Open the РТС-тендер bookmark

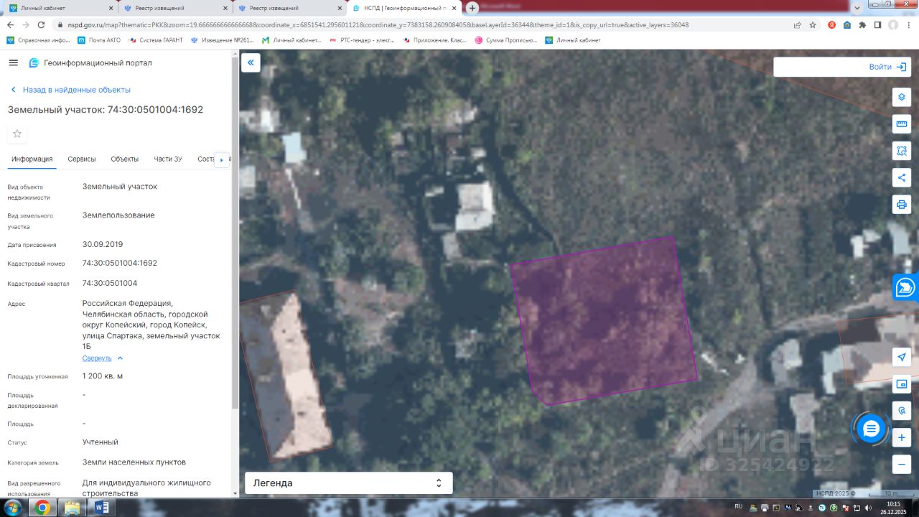[362, 40]
